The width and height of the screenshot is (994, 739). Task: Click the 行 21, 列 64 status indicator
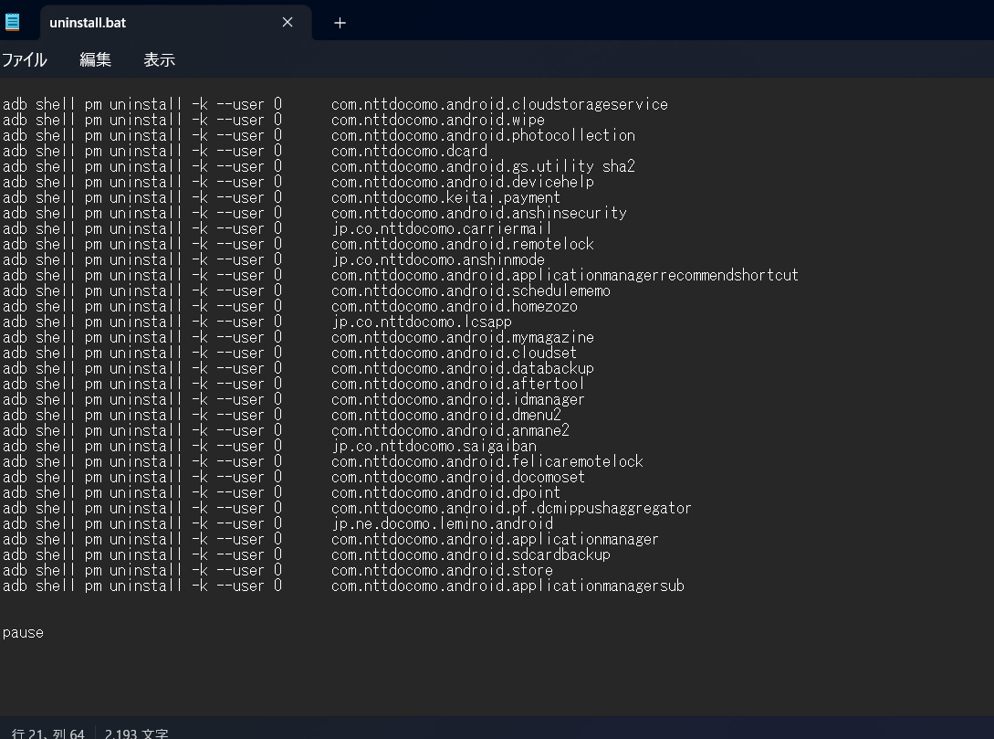pos(48,734)
